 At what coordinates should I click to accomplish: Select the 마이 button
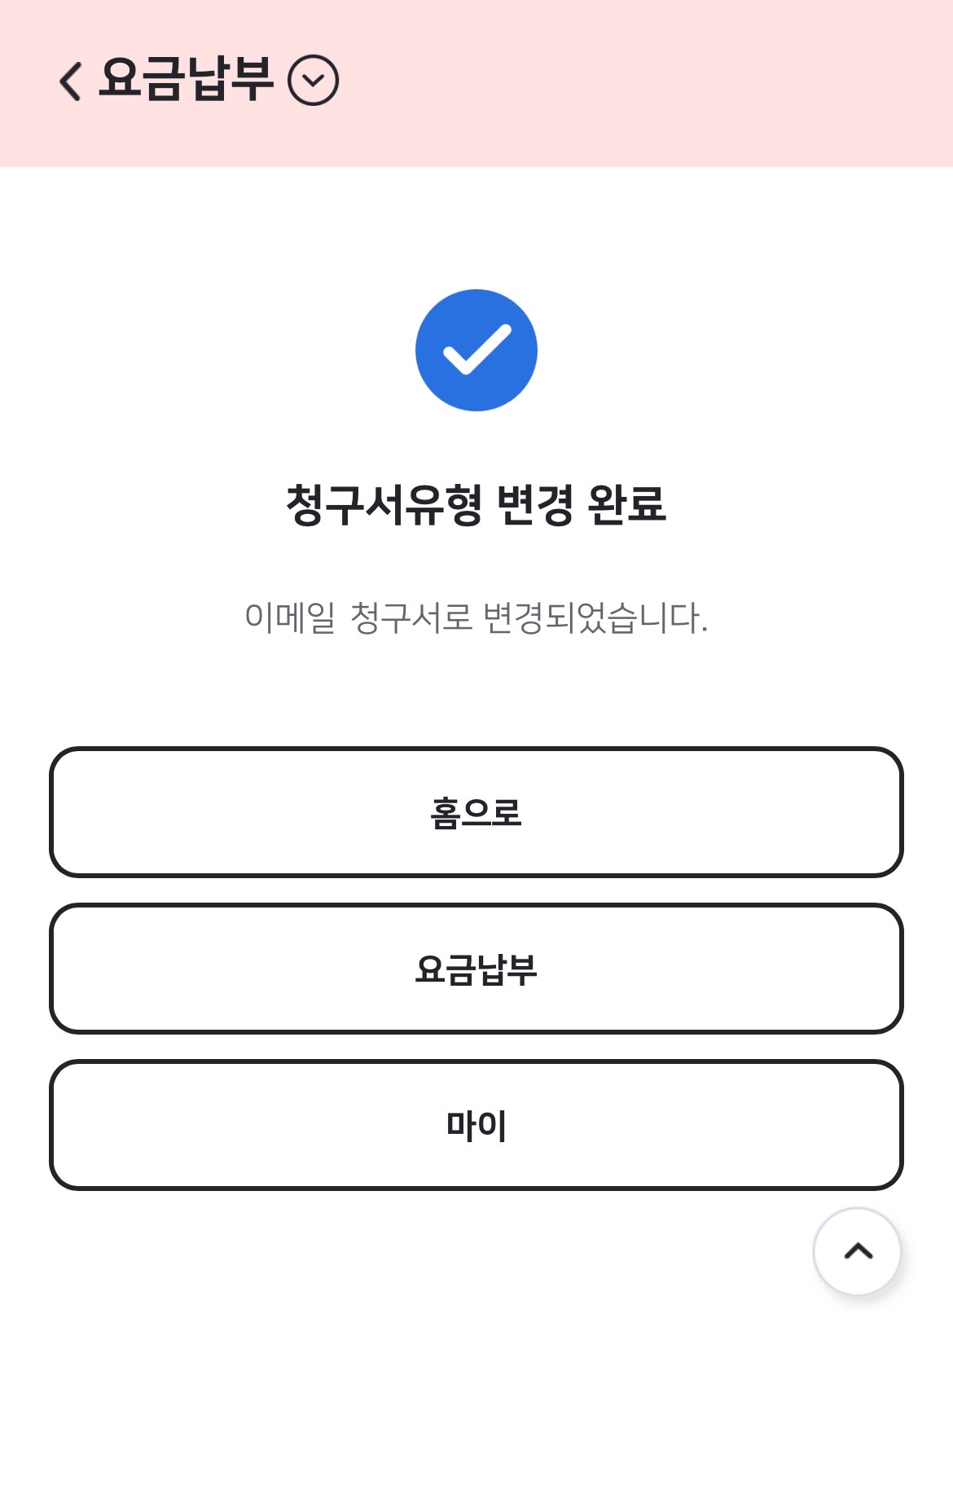476,1125
